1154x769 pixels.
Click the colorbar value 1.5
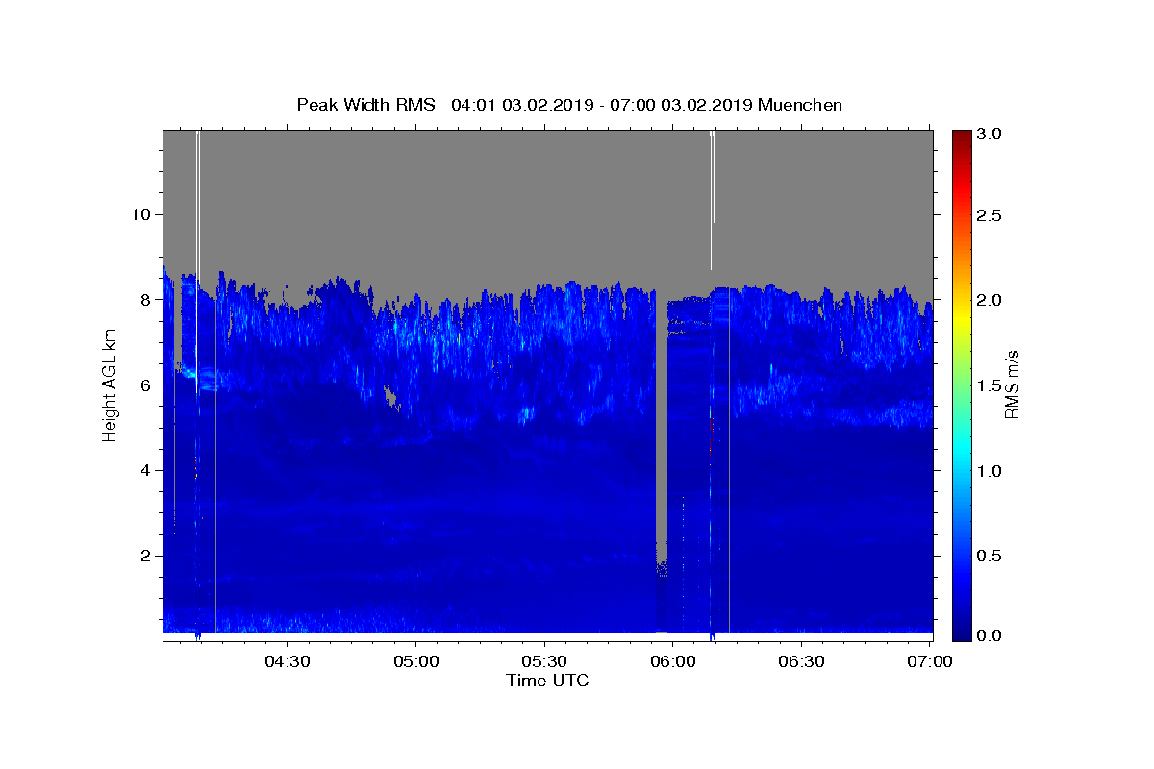tap(990, 385)
